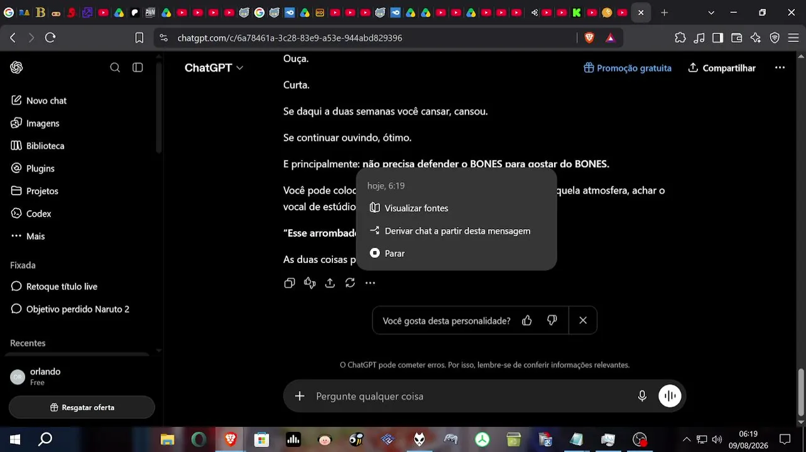Collapse the Recentes section header

28,343
